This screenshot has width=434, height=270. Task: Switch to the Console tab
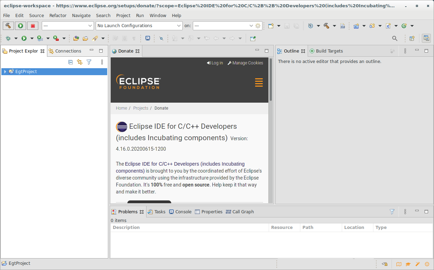tap(180, 212)
